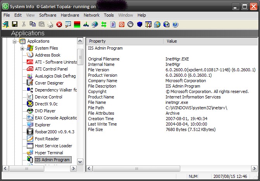Click the exit door toolbar icon

pyautogui.click(x=6, y=24)
